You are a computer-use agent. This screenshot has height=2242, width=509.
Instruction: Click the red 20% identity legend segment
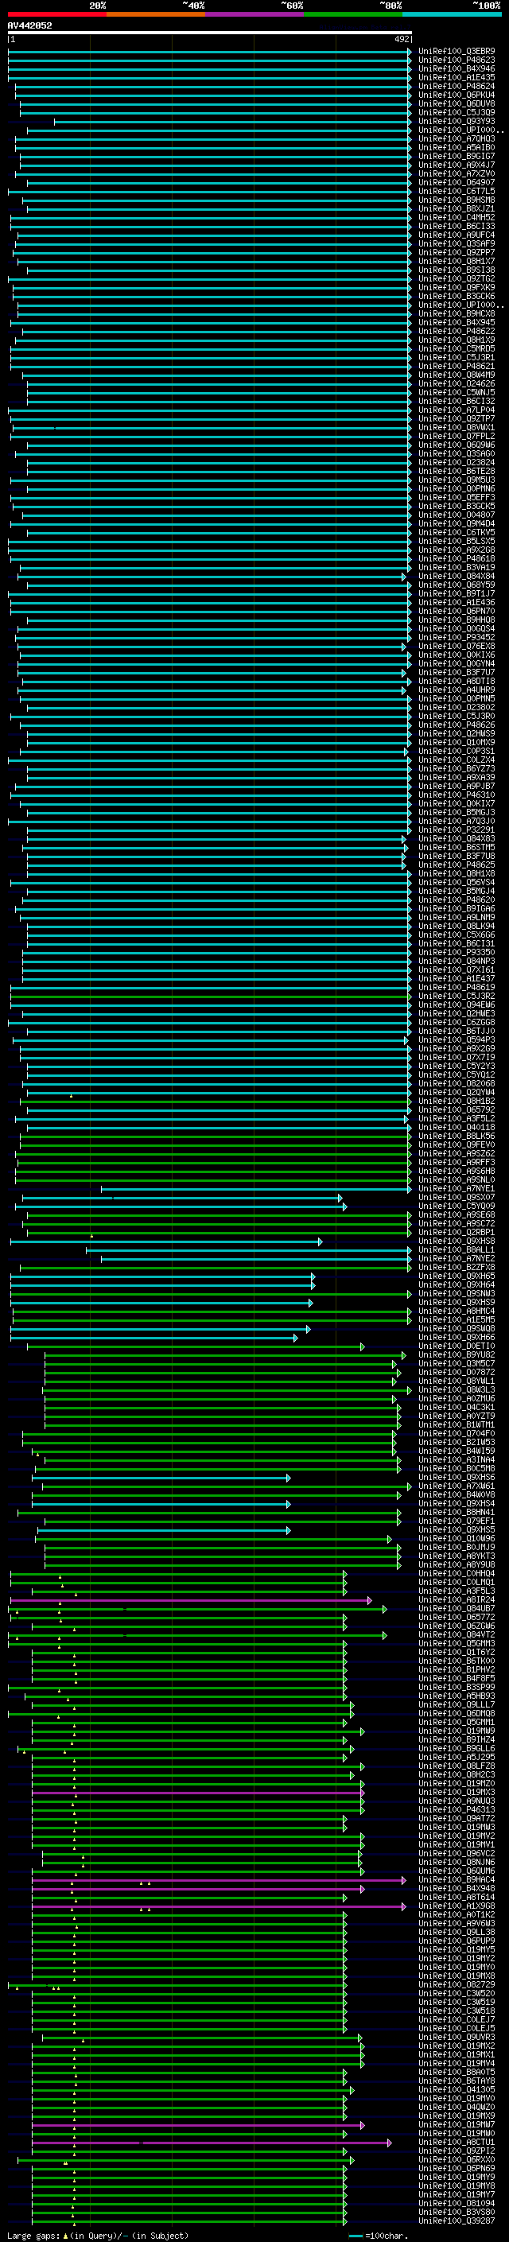point(56,14)
